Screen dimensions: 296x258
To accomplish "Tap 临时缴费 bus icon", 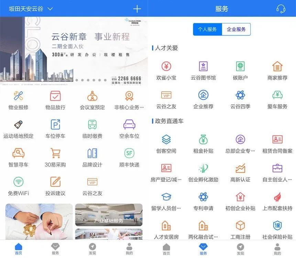I will [92, 125].
